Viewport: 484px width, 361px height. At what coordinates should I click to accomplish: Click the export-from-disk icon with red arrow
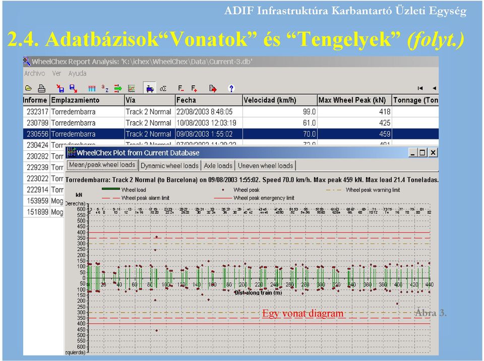[74, 89]
